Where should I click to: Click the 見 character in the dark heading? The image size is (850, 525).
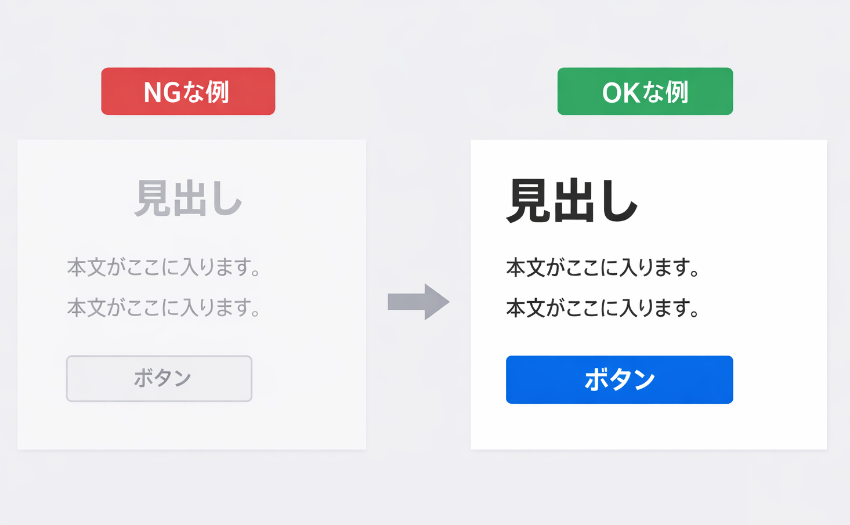(528, 201)
